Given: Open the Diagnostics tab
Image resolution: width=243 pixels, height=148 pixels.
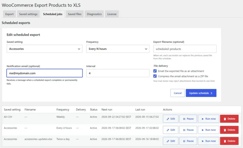Looking at the screenshot, I should click(94, 14).
